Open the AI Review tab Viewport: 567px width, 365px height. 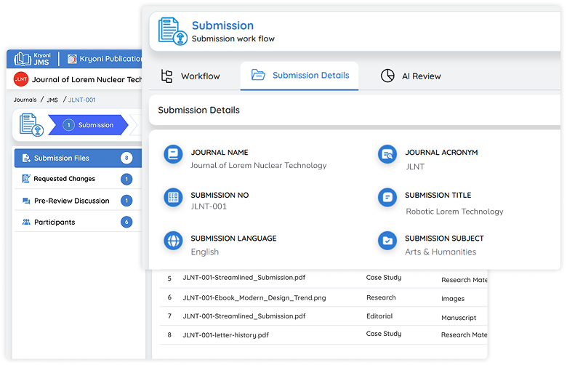(411, 76)
